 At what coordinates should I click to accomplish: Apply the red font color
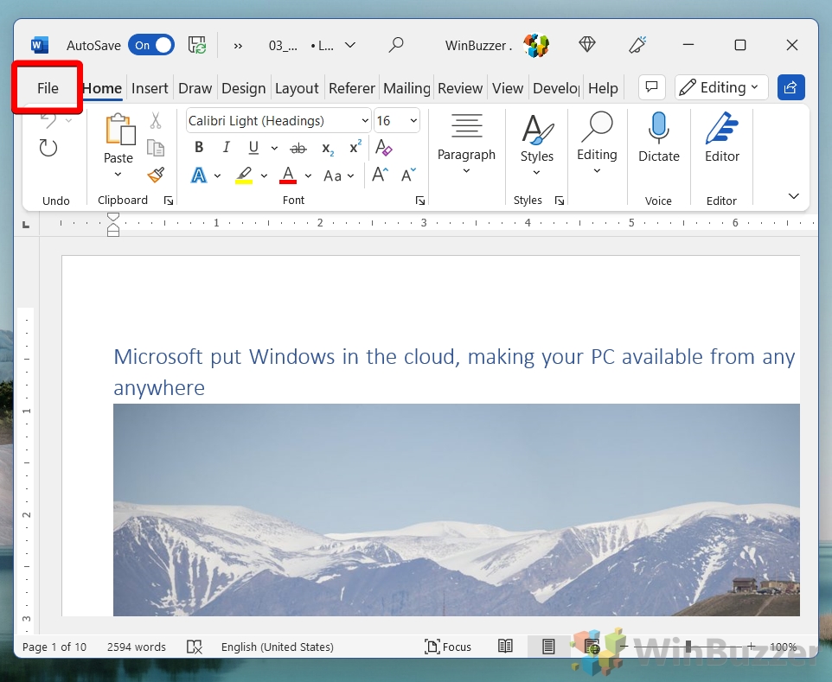tap(288, 175)
